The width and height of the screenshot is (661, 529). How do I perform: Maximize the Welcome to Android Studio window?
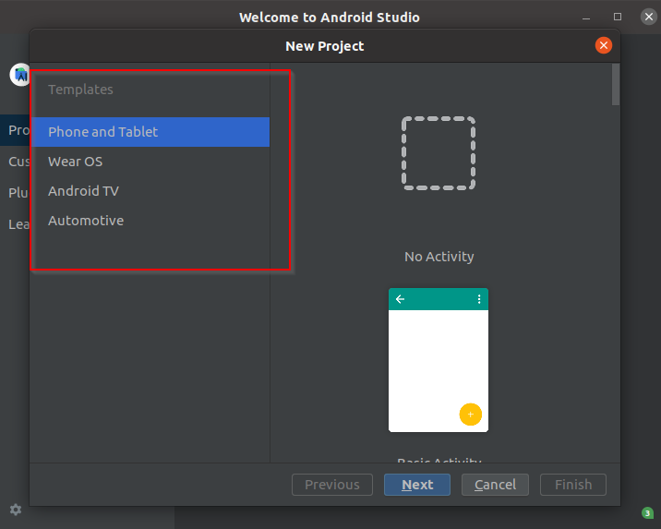tap(618, 17)
